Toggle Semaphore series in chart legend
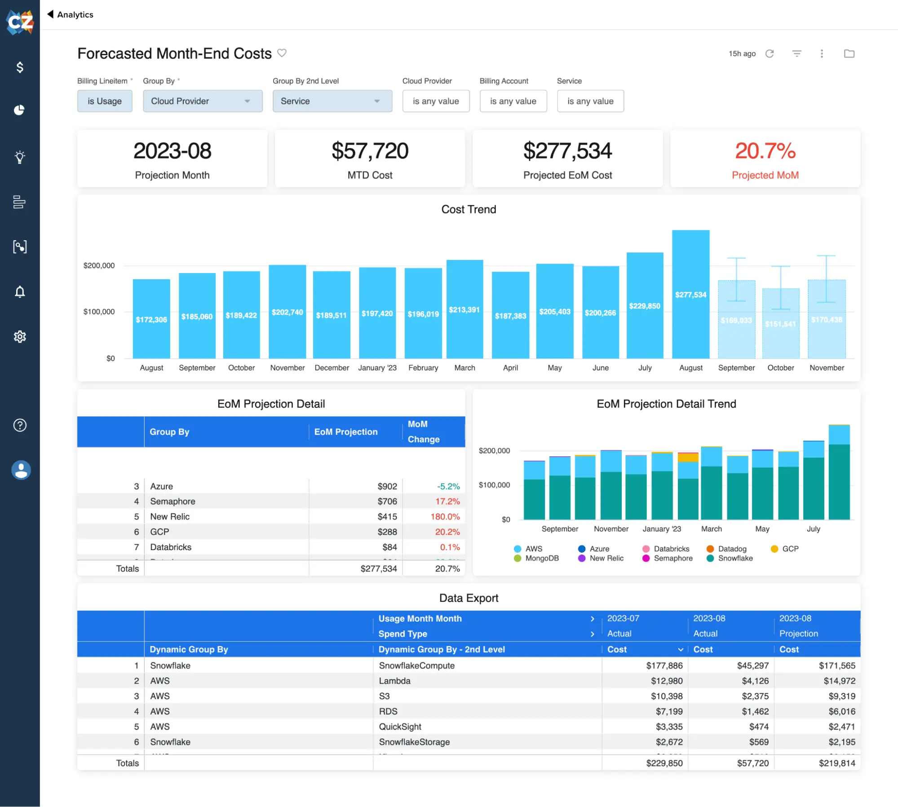Viewport: 898px width, 807px height. point(668,558)
